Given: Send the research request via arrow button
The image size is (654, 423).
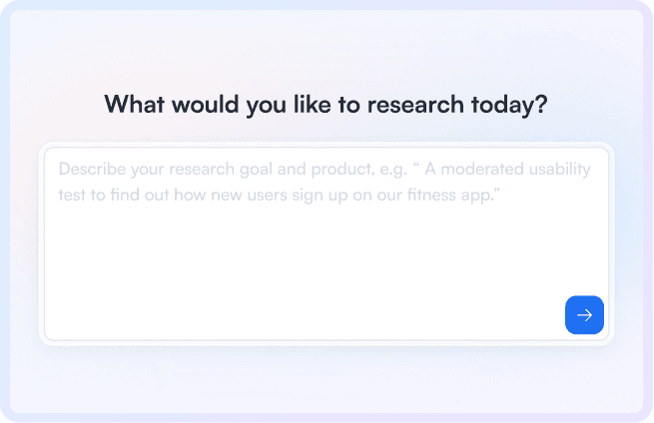Looking at the screenshot, I should 584,315.
